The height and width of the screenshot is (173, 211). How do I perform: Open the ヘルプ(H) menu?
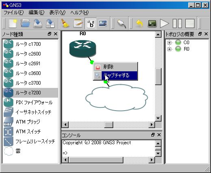tap(80, 13)
